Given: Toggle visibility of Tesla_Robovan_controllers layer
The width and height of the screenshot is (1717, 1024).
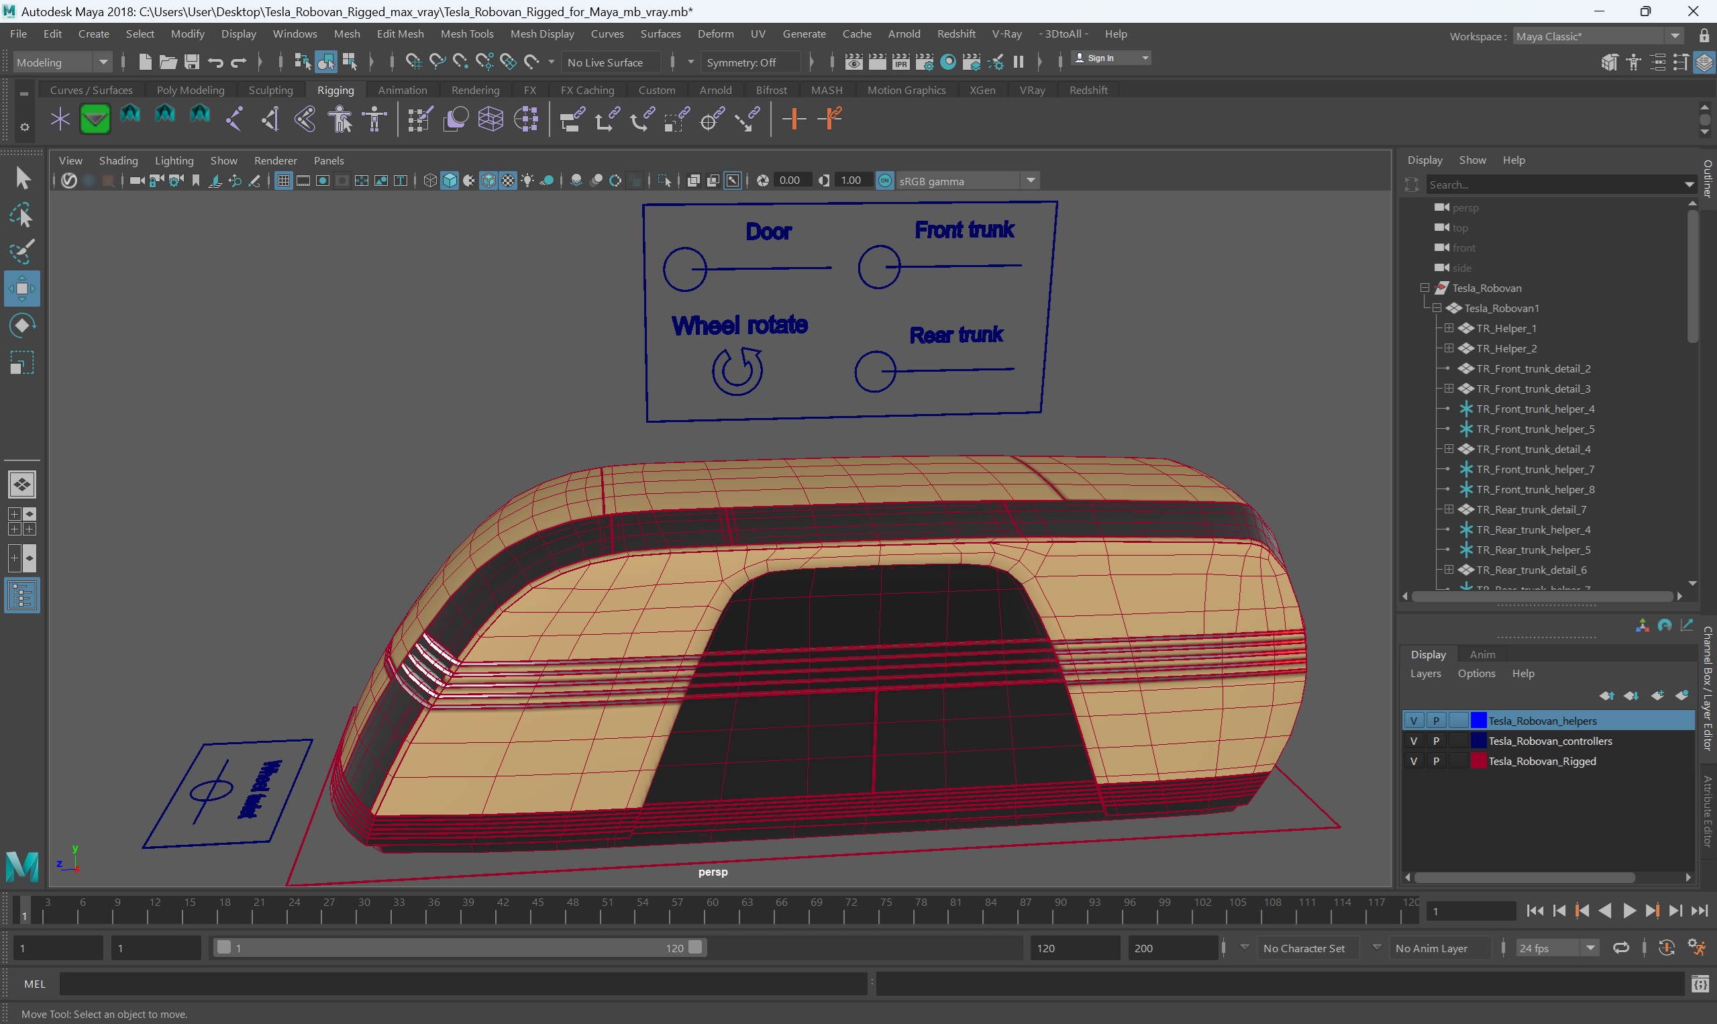Looking at the screenshot, I should 1414,740.
